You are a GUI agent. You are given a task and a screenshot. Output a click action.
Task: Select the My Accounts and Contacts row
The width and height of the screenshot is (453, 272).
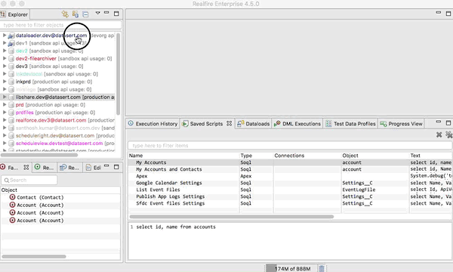[290, 169]
